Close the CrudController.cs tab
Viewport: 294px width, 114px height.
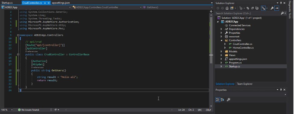49,3
